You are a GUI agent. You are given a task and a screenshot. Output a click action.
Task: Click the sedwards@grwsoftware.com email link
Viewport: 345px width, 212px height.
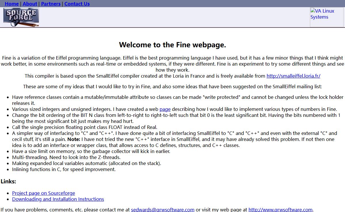(163, 209)
